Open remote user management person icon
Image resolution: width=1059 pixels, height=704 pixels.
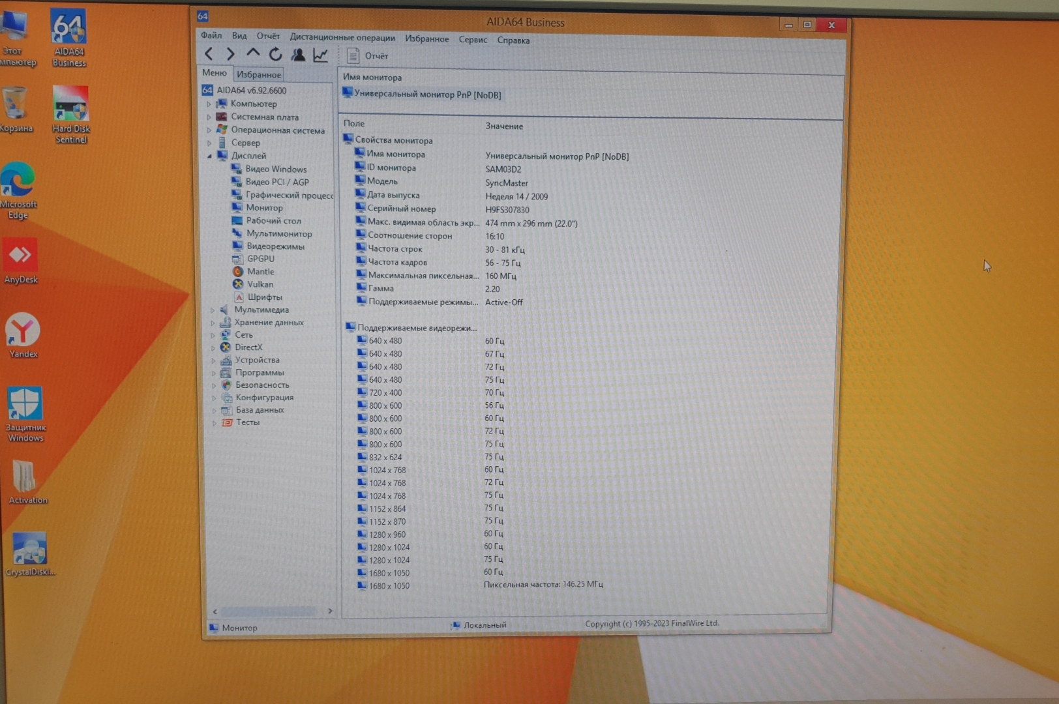298,55
